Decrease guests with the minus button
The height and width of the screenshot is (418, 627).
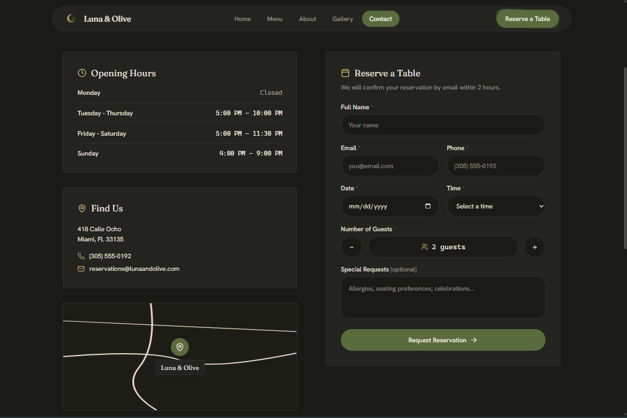[352, 247]
